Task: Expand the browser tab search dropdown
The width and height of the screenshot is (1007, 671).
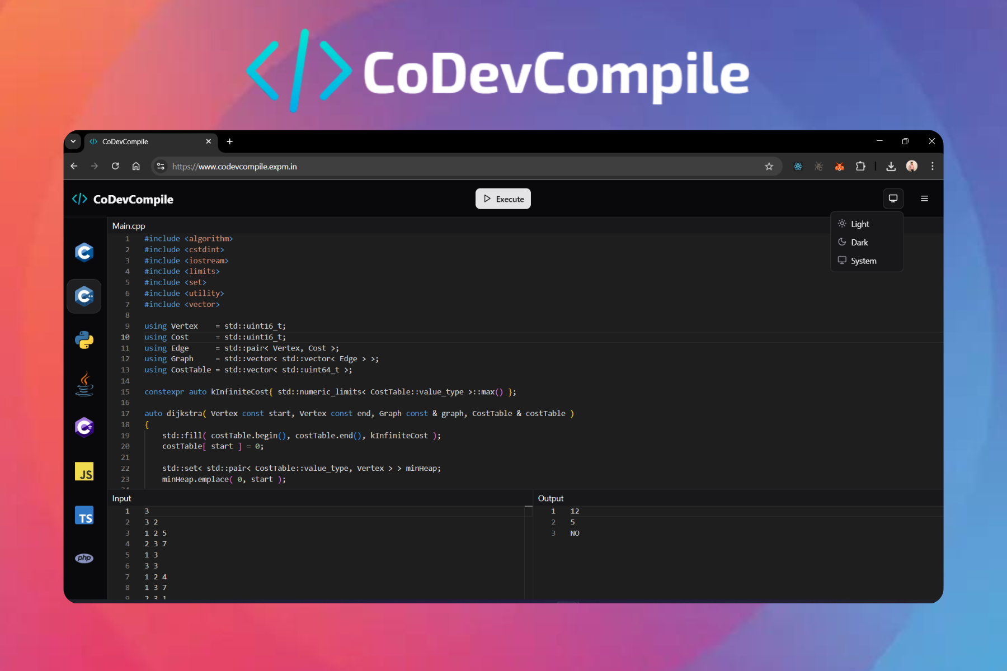Action: [73, 141]
